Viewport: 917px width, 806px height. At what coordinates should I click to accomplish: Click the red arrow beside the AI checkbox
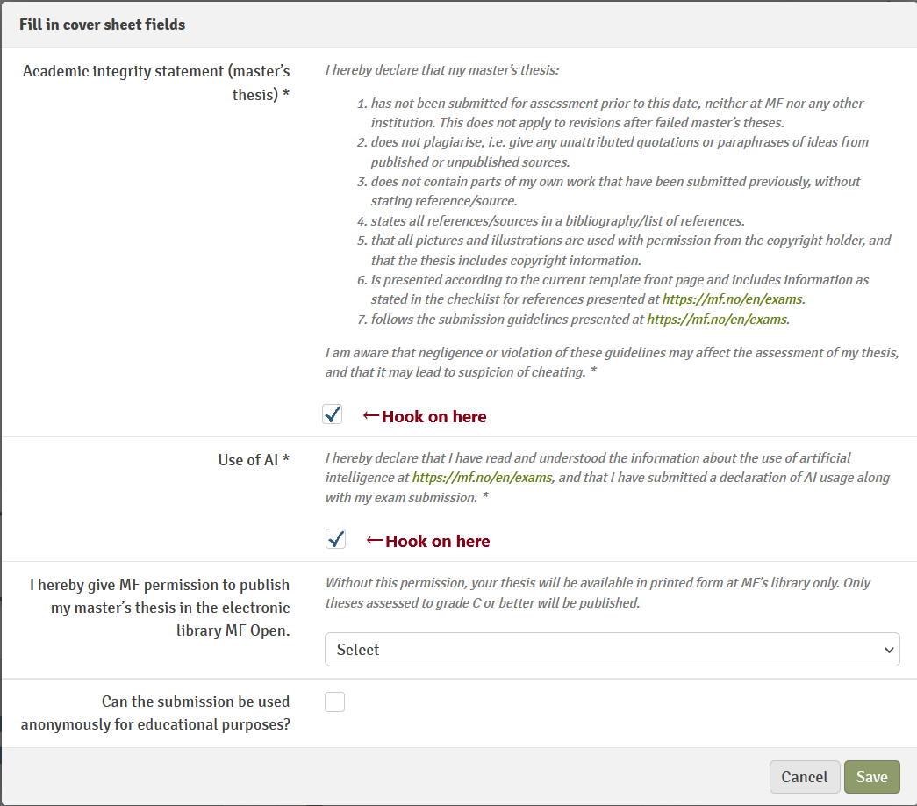[x=375, y=541]
